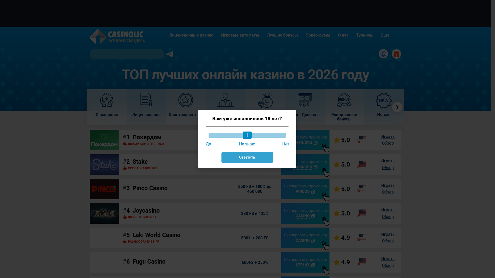Open 'О нас' menu item

343,35
